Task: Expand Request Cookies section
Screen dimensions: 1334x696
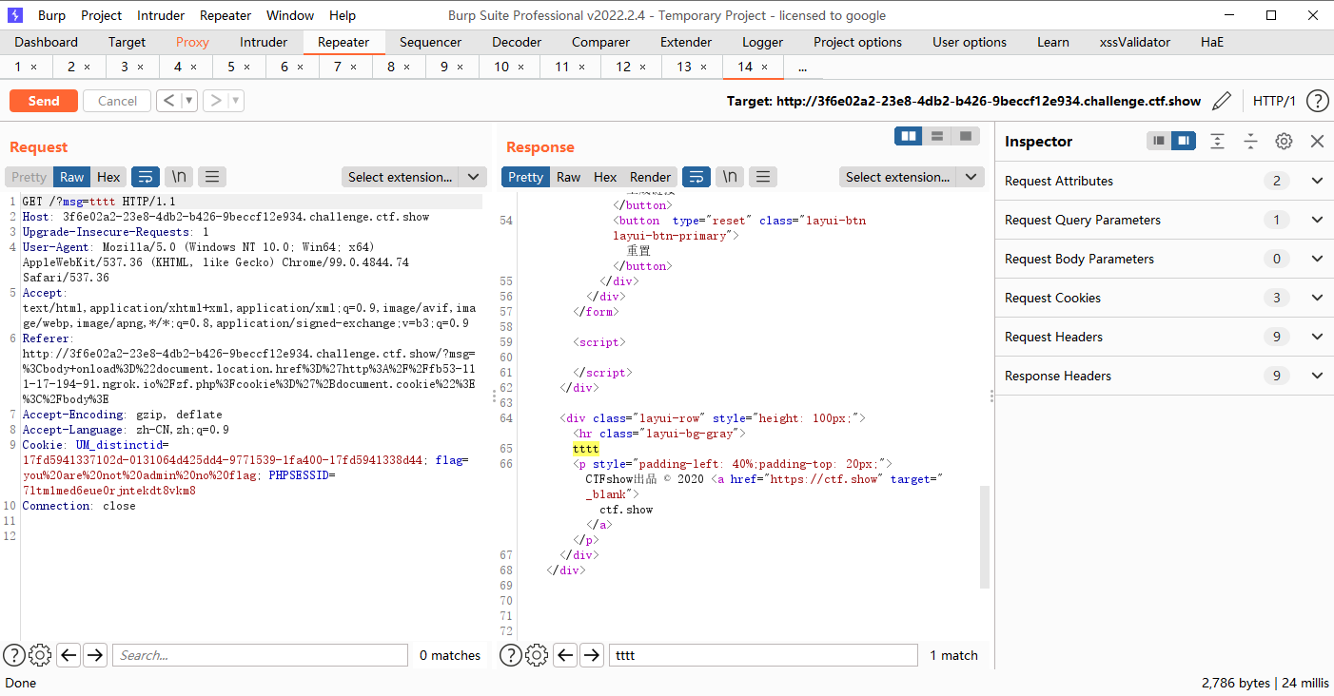Action: [x=1165, y=298]
